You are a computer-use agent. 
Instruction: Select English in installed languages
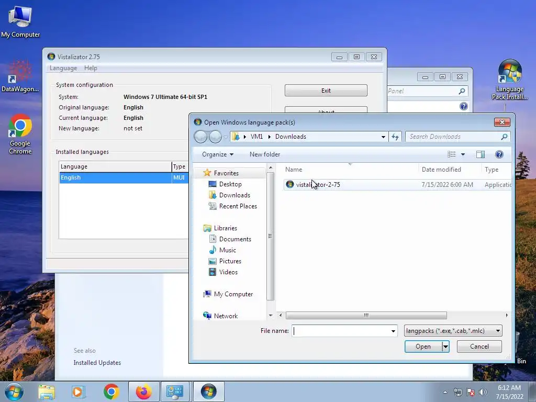point(124,178)
